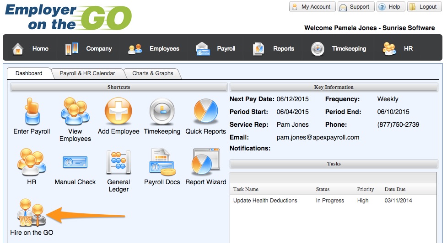This screenshot has height=243, width=447.
Task: Open the View Employees shortcut icon
Action: pos(75,111)
